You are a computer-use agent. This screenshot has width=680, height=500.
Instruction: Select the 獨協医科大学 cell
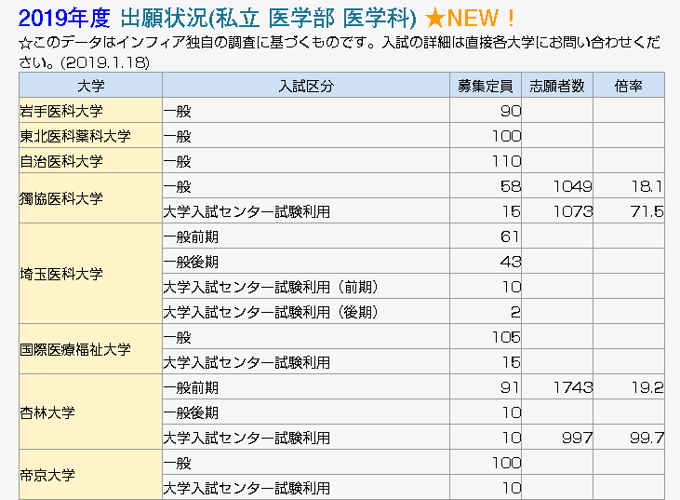point(90,198)
